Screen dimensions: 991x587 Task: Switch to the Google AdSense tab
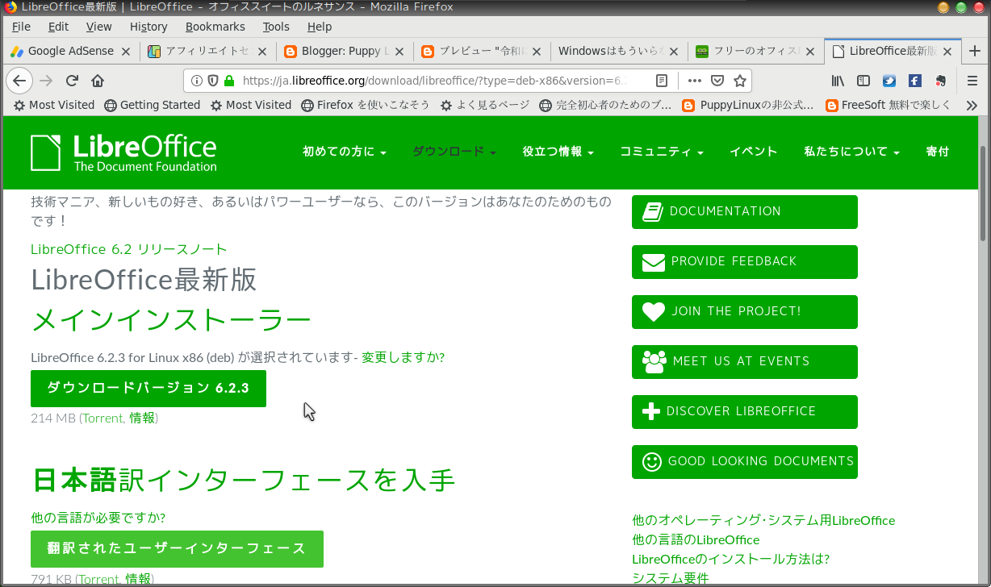point(69,51)
